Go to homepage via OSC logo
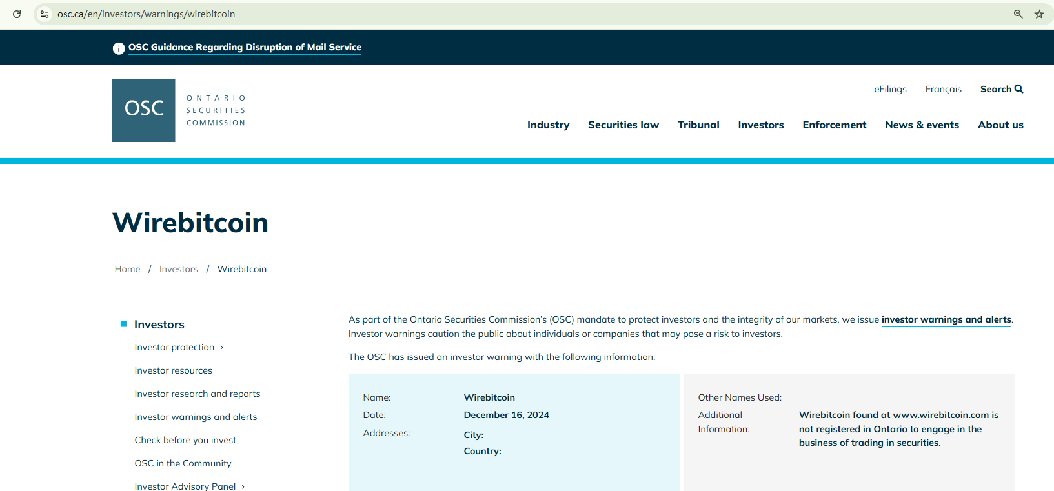This screenshot has height=491, width=1054. [x=143, y=110]
